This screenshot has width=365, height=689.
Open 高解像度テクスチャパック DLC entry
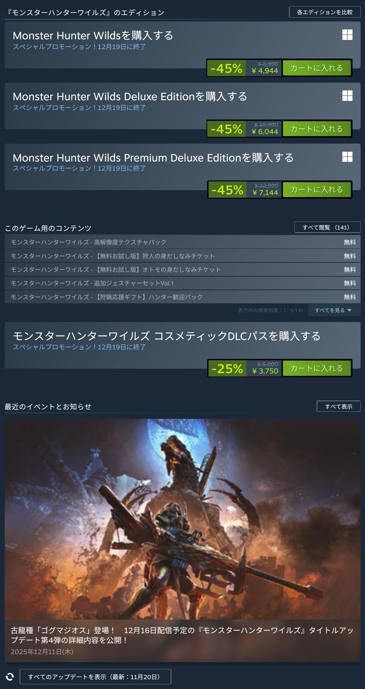point(182,242)
